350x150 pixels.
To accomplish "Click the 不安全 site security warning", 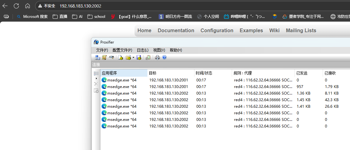I will click(x=47, y=6).
